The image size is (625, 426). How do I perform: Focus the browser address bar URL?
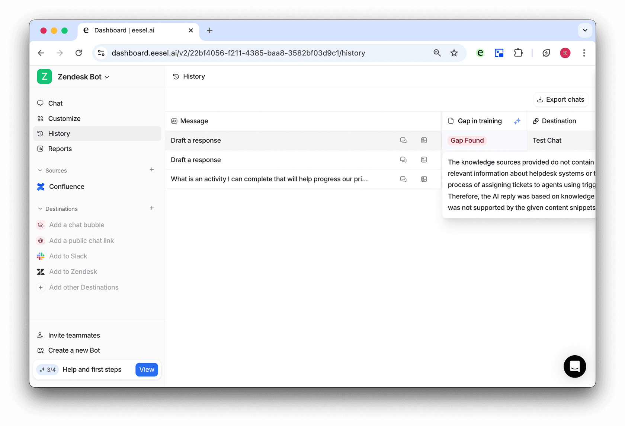238,53
